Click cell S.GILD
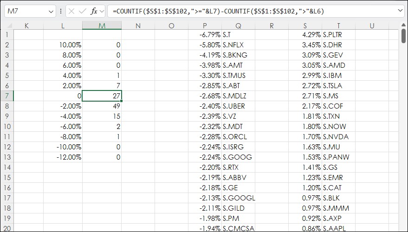The image size is (408, 232). [x=238, y=208]
